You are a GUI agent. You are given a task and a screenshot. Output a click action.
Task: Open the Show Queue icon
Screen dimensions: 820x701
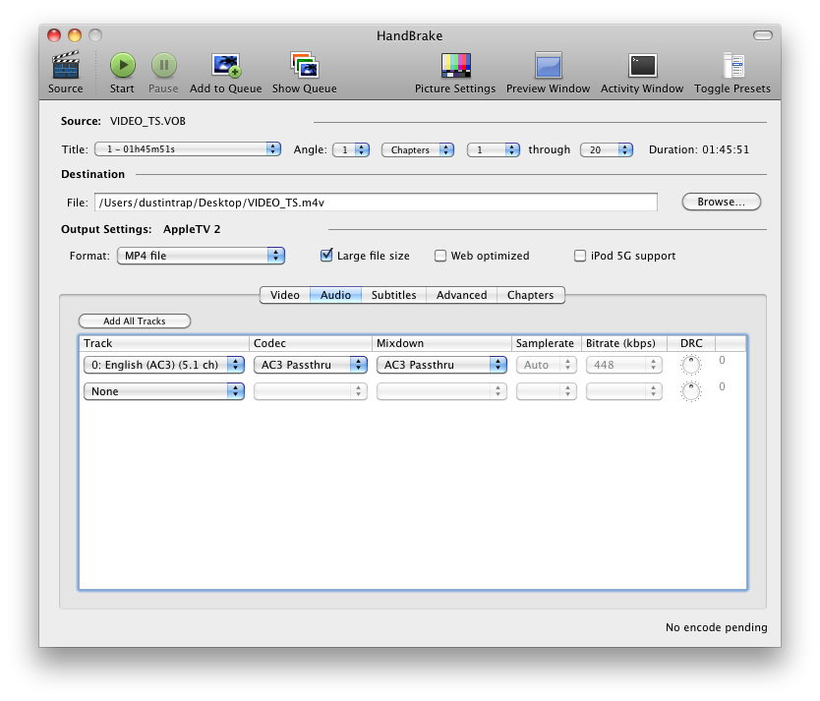click(x=305, y=65)
